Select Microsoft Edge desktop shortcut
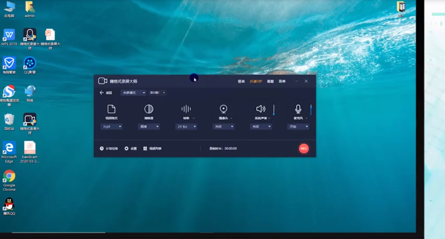This screenshot has height=239, width=445. tap(9, 152)
